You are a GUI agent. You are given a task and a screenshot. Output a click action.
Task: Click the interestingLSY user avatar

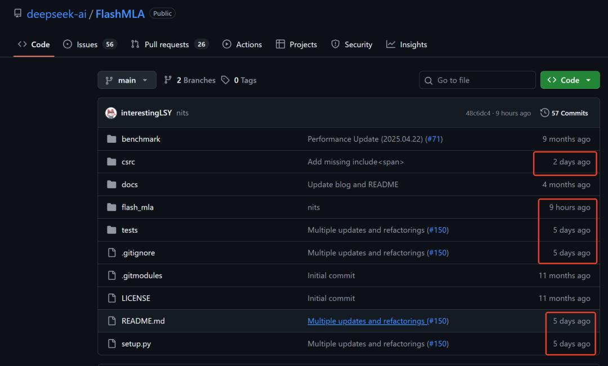tap(111, 113)
